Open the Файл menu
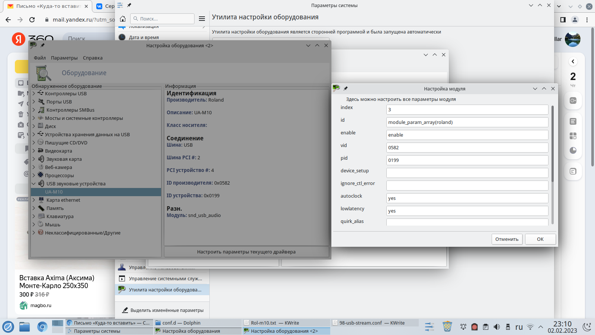Image resolution: width=595 pixels, height=335 pixels. point(40,58)
